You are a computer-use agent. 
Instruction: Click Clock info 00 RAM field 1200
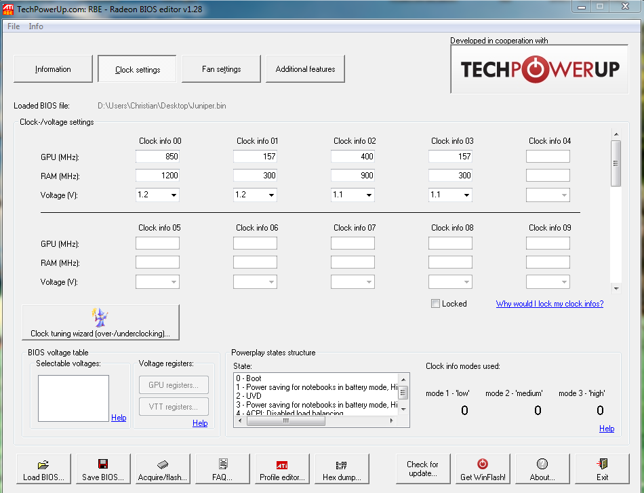click(x=157, y=176)
